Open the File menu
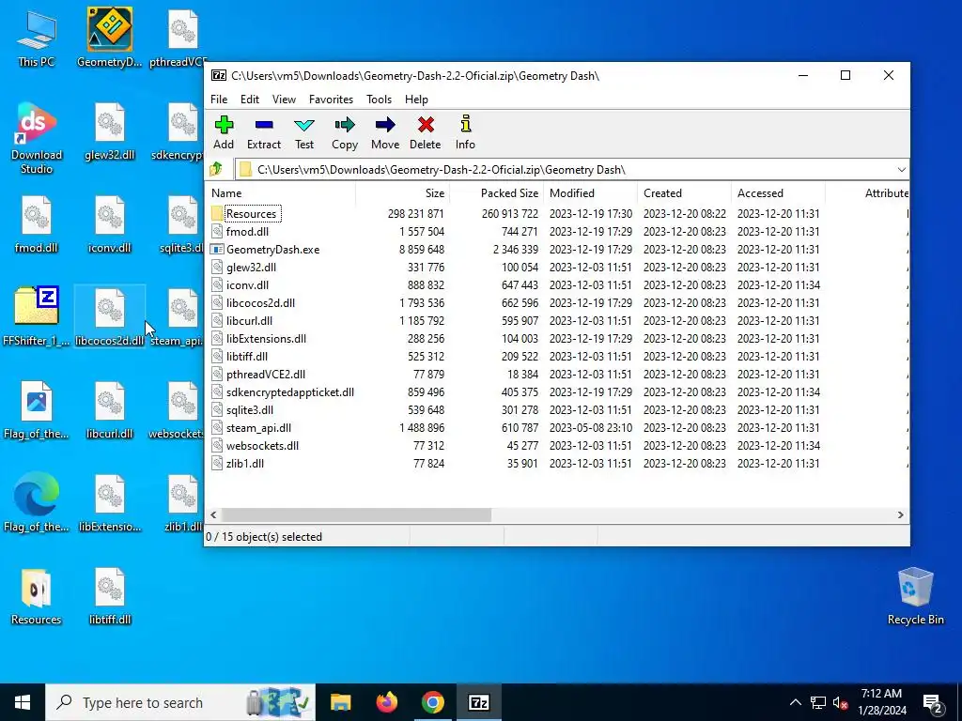Screen dimensions: 962x721 (219, 100)
